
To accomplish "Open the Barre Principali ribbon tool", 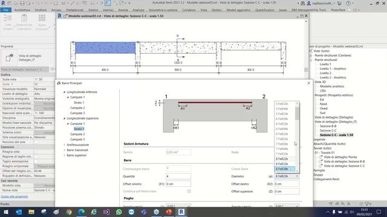I will (42, 22).
